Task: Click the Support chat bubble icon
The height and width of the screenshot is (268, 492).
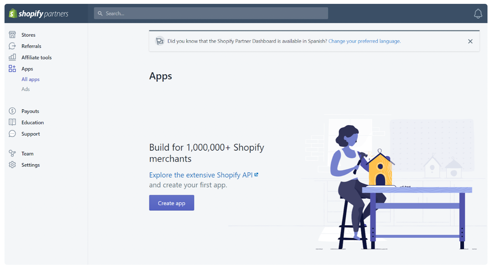Action: (12, 134)
